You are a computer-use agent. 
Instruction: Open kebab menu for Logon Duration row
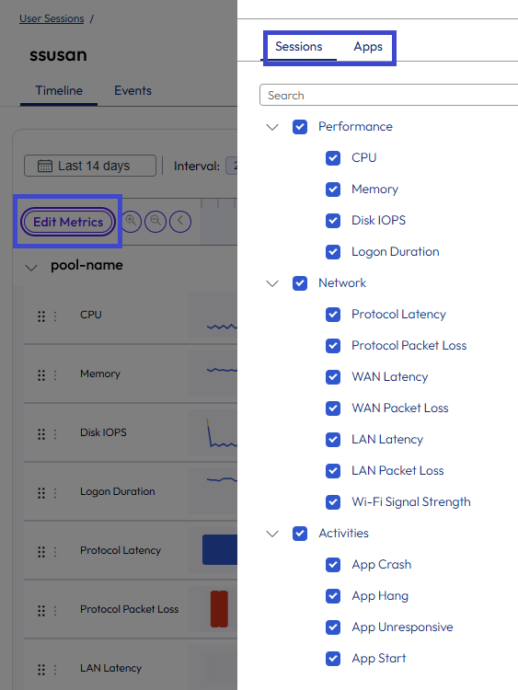[x=55, y=493]
